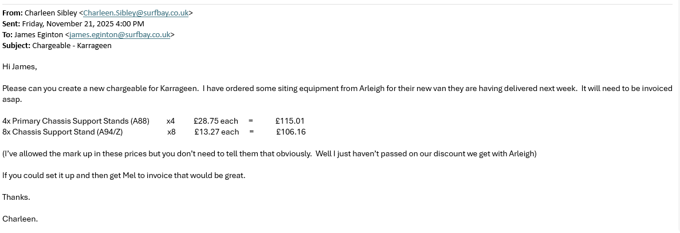The image size is (680, 233).
Task: Click the james.eginton@surfbay.co.uk recipient link
Action: pos(120,34)
